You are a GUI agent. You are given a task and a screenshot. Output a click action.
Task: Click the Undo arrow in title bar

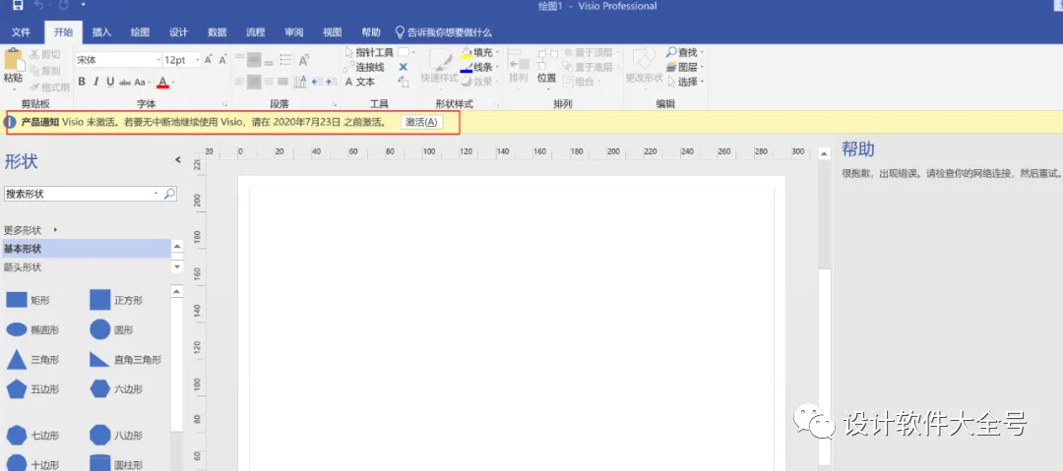click(x=40, y=6)
